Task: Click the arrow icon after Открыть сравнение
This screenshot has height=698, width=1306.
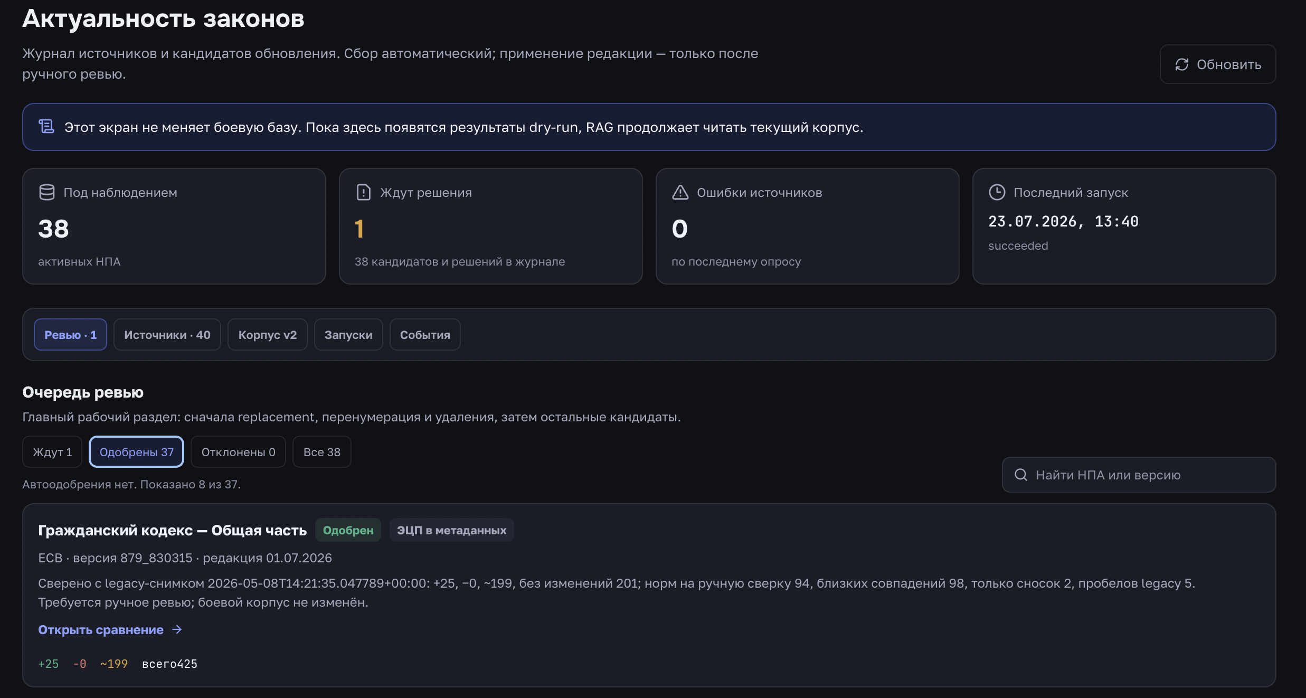Action: coord(177,629)
